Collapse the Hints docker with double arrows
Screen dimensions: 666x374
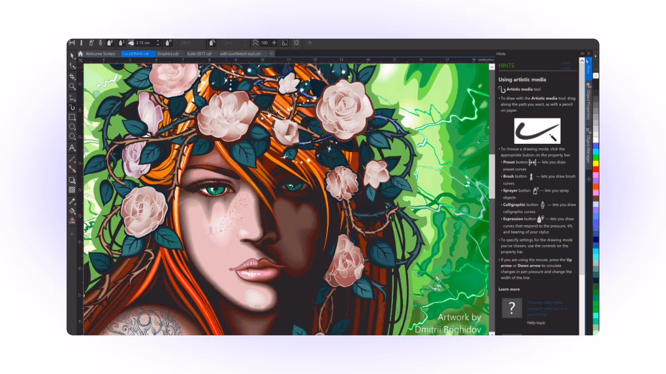[x=582, y=54]
